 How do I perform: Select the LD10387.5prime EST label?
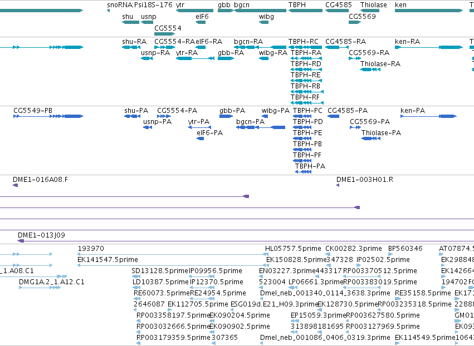(160, 282)
